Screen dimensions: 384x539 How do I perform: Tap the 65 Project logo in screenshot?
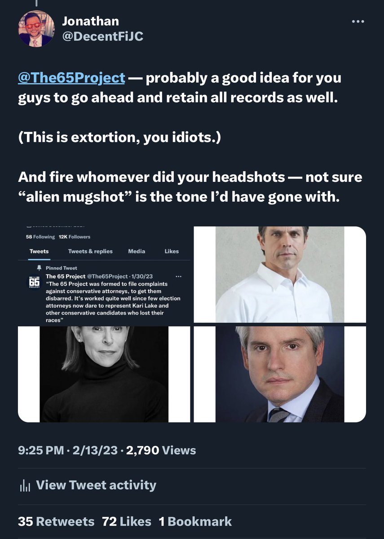34,283
